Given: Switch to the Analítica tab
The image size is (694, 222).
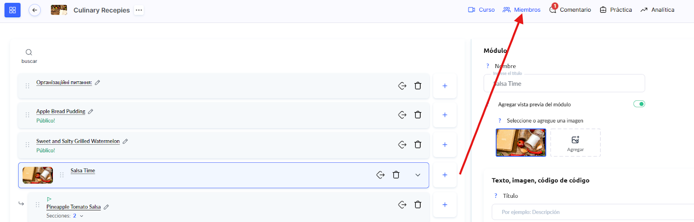Looking at the screenshot, I should (x=658, y=10).
